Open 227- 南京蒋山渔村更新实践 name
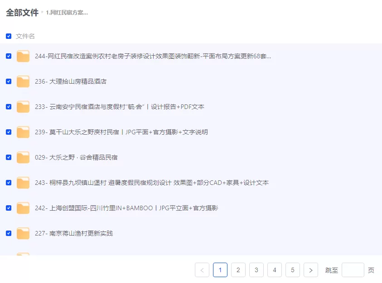Screen dimensions: 382x283 point(74,233)
